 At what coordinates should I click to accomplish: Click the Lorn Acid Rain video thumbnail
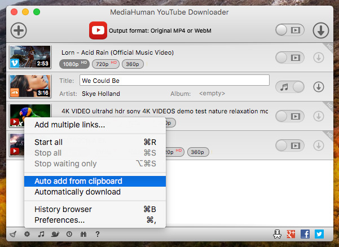click(30, 56)
